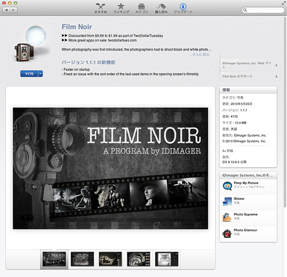Click the main FILM NOIR screenshot

(111, 168)
